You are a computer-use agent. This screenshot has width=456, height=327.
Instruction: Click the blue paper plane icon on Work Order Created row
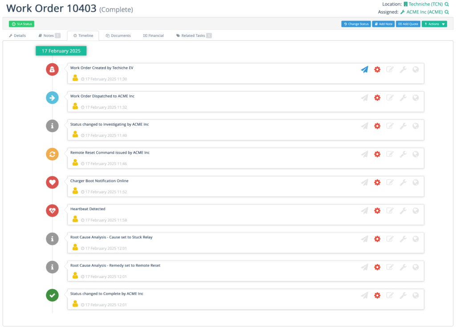coord(365,69)
